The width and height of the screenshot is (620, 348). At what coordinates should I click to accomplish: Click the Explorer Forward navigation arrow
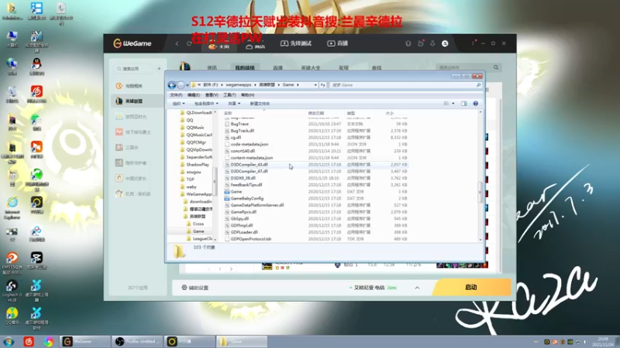pos(181,85)
